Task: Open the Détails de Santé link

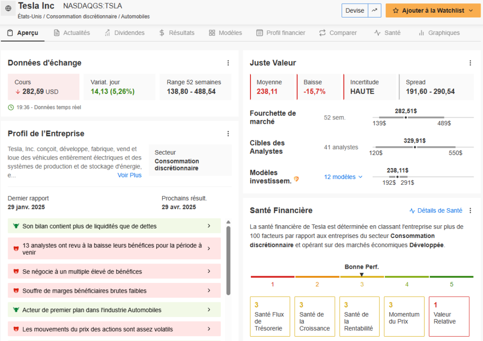Action: (436, 211)
